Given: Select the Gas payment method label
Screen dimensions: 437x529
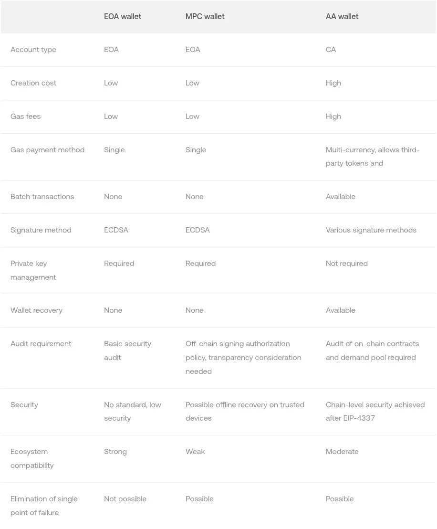Looking at the screenshot, I should [x=47, y=150].
